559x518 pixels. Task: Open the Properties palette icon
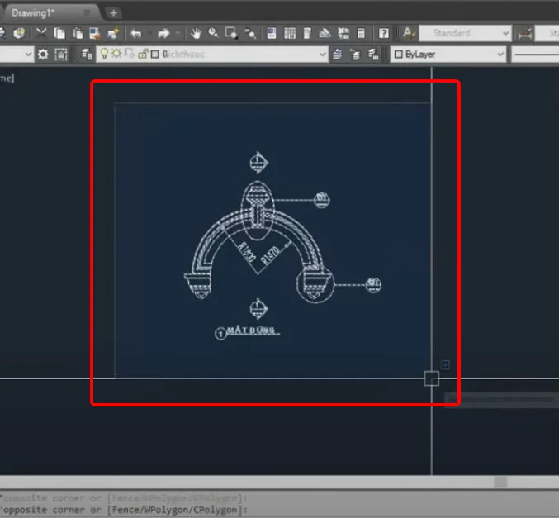tap(272, 34)
